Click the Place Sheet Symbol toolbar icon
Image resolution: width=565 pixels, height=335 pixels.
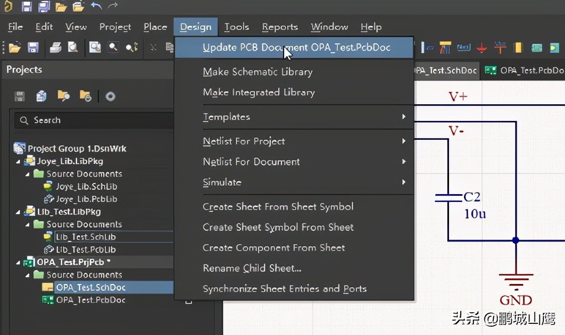(536, 48)
